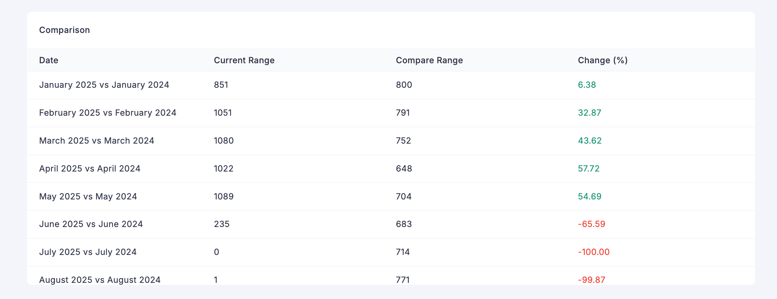Select the May 2025 vs May 2024 row label
777x299 pixels.
point(88,196)
